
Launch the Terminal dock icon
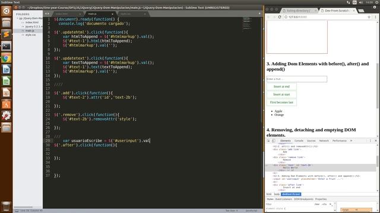click(x=7, y=46)
